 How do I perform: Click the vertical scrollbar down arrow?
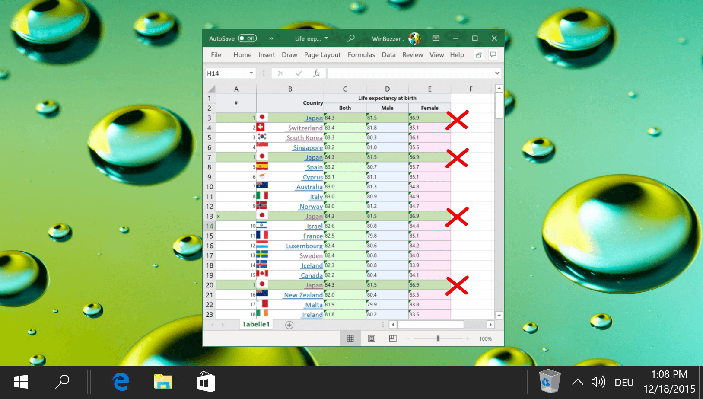point(499,315)
